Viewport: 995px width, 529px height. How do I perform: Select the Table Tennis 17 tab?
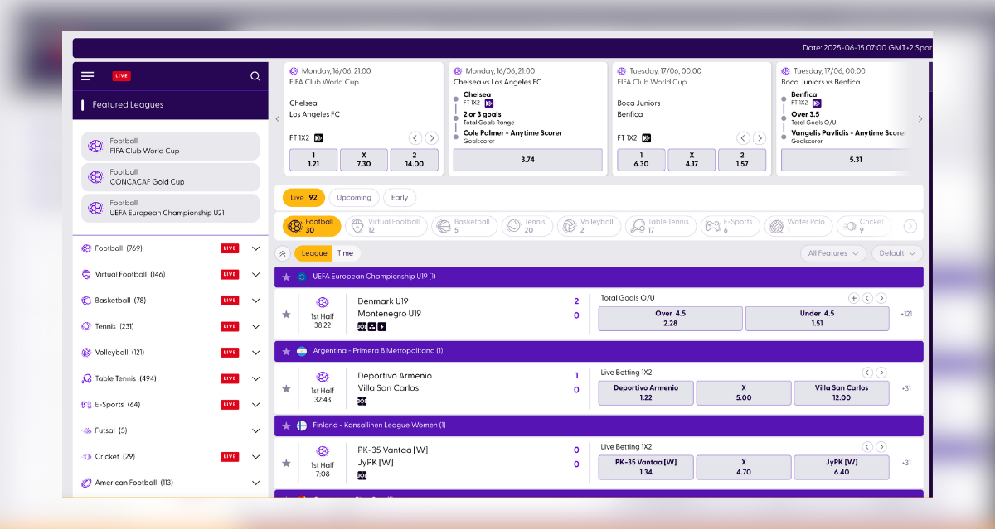tap(661, 226)
